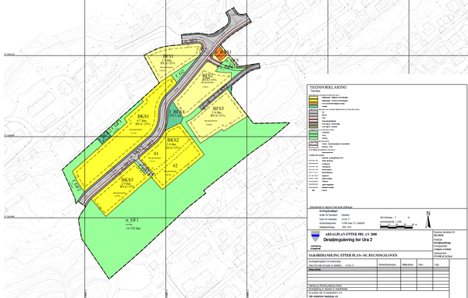Click the o_GF1 green area label
The image size is (468, 298).
coord(133,220)
